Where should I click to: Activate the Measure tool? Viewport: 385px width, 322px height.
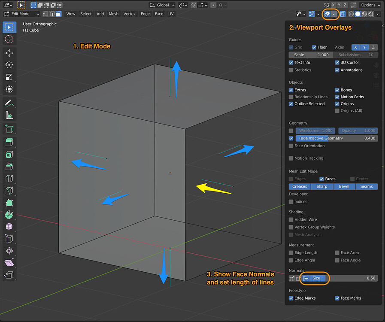tap(9, 115)
